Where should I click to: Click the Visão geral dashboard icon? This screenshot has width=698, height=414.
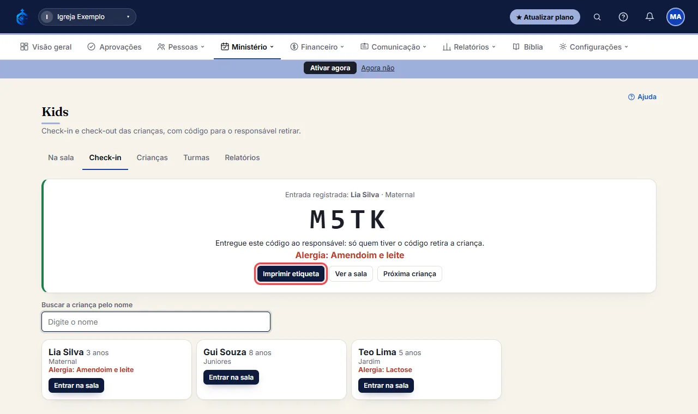(24, 47)
